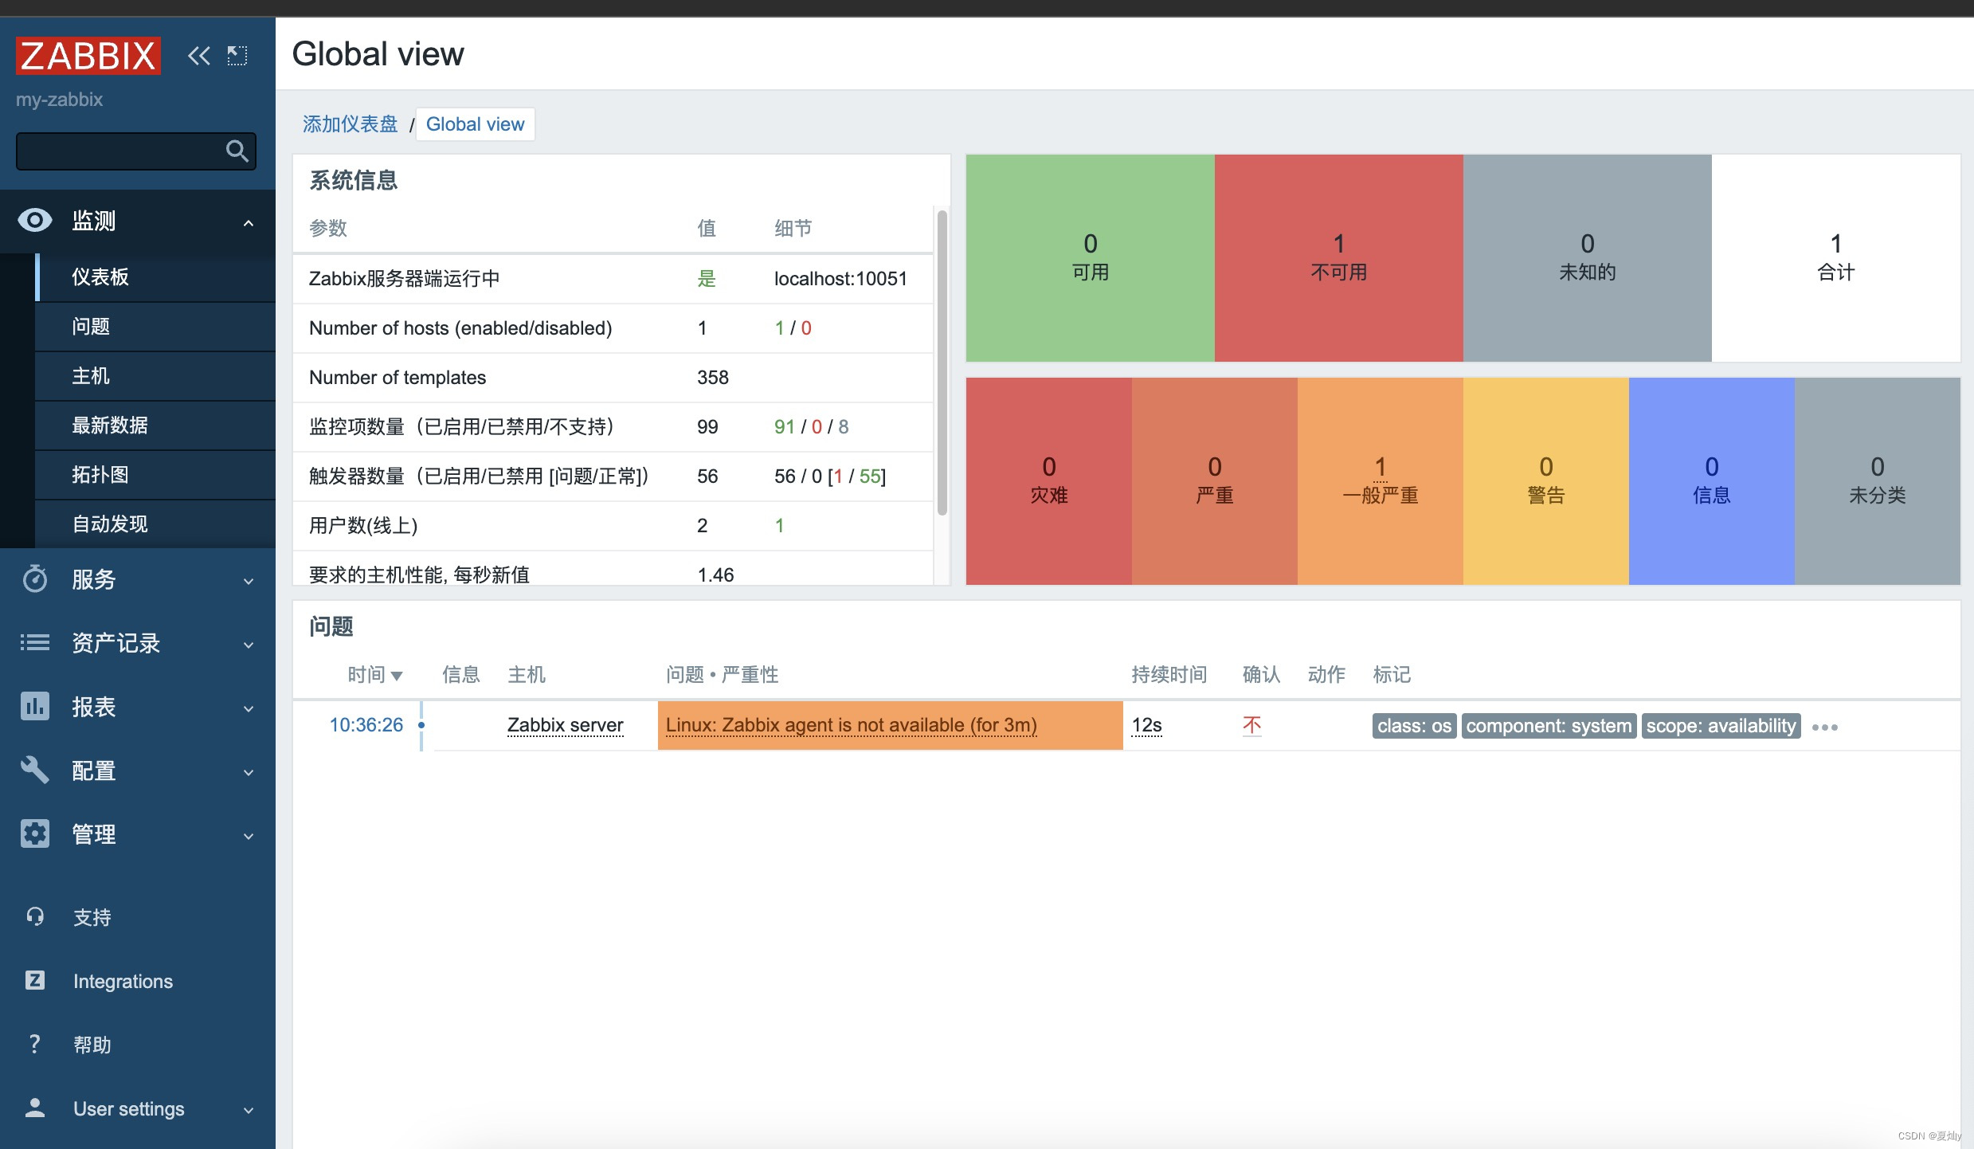1974x1149 pixels.
Task: Expand the 服务 menu section
Action: (249, 581)
